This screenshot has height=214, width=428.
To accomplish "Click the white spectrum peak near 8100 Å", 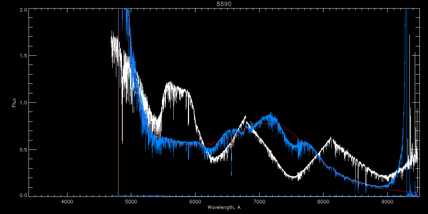I will 331,138.
